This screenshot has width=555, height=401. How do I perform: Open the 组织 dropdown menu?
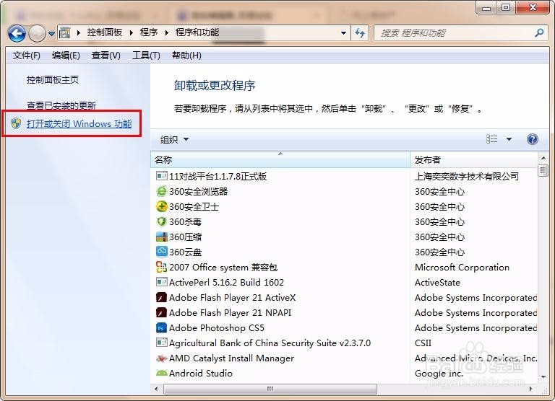pos(174,139)
